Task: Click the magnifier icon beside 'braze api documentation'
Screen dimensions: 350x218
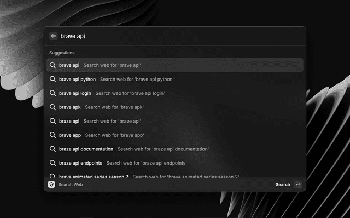Action: tap(52, 149)
